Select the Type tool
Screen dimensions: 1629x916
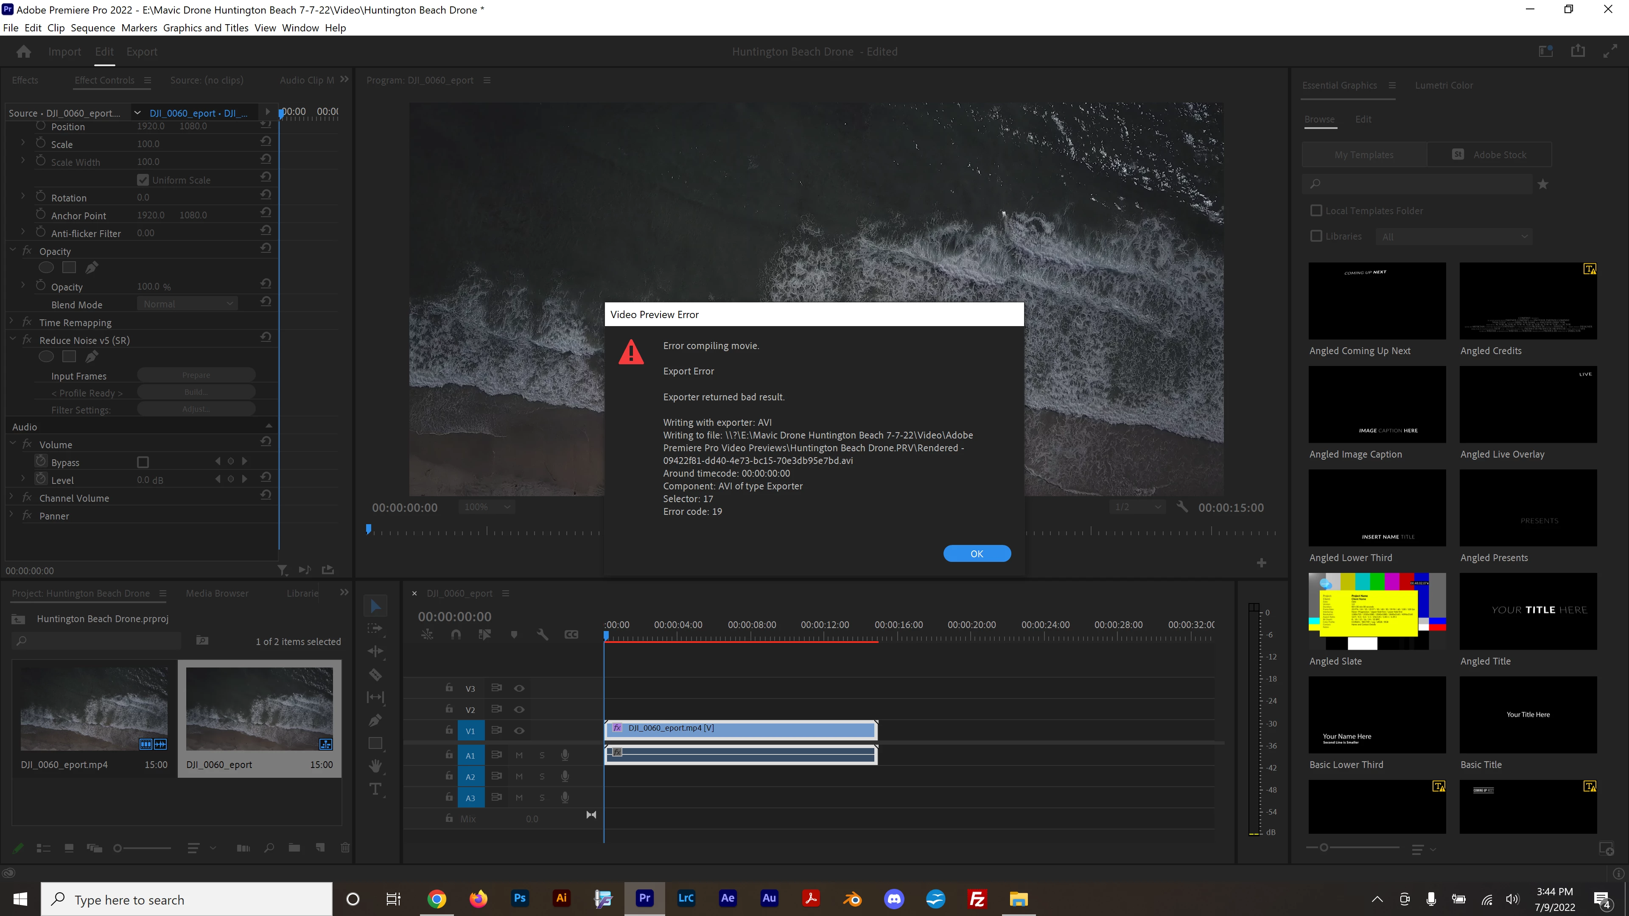[375, 789]
